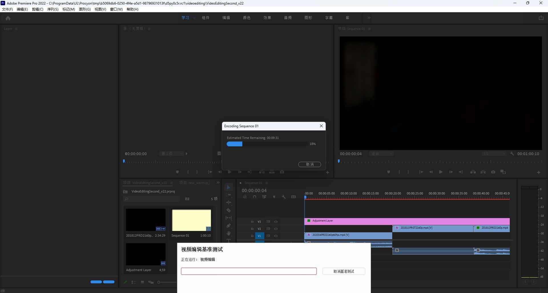
Task: Click Comparison View icon in Program monitor
Action: (x=503, y=172)
